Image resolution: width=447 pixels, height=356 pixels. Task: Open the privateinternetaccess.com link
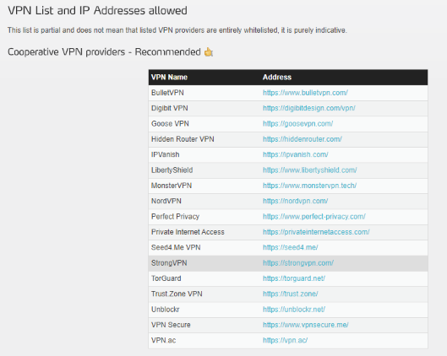(x=316, y=232)
